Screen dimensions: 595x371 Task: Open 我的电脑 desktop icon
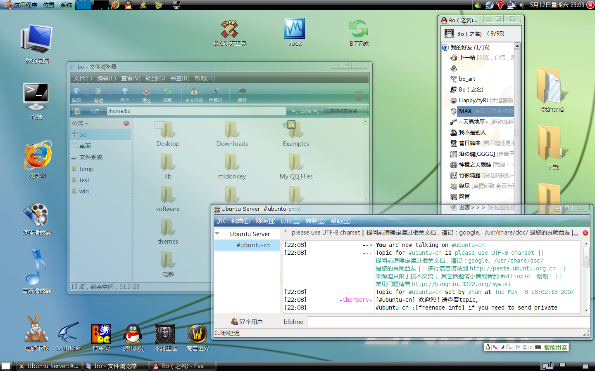click(x=37, y=44)
